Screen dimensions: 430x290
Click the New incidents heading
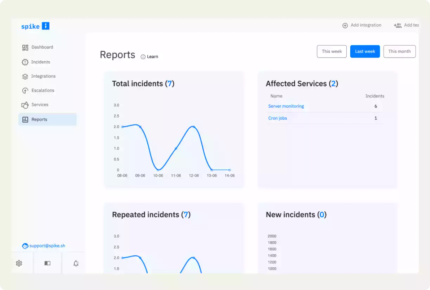296,214
